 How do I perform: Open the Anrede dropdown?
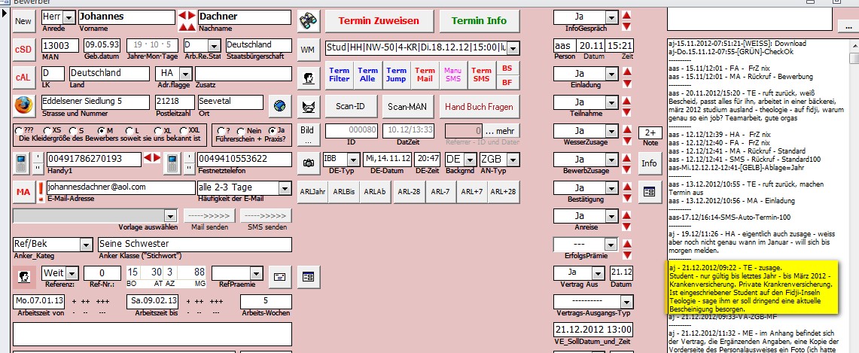tap(68, 17)
